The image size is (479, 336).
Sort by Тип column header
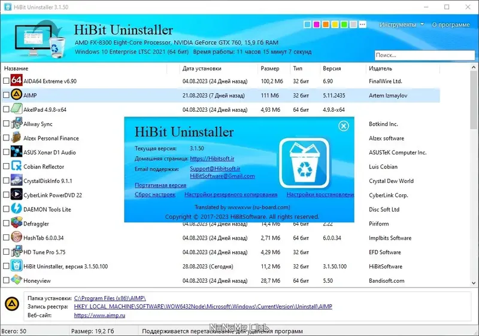click(x=305, y=69)
